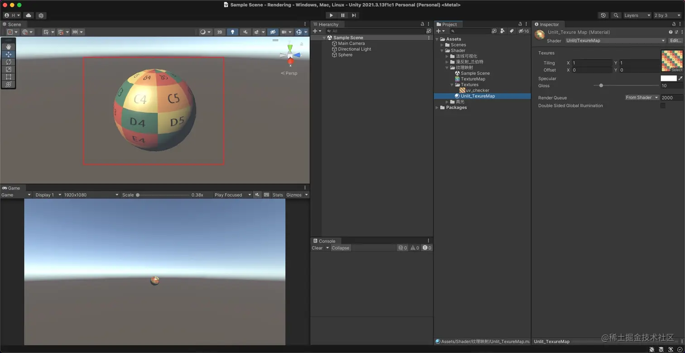Collapse the Textures folder
Screen dimensions: 685x353
click(452, 85)
